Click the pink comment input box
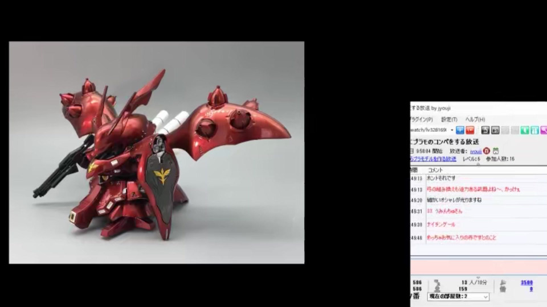Viewport: 547px width, 307px height. click(x=479, y=267)
